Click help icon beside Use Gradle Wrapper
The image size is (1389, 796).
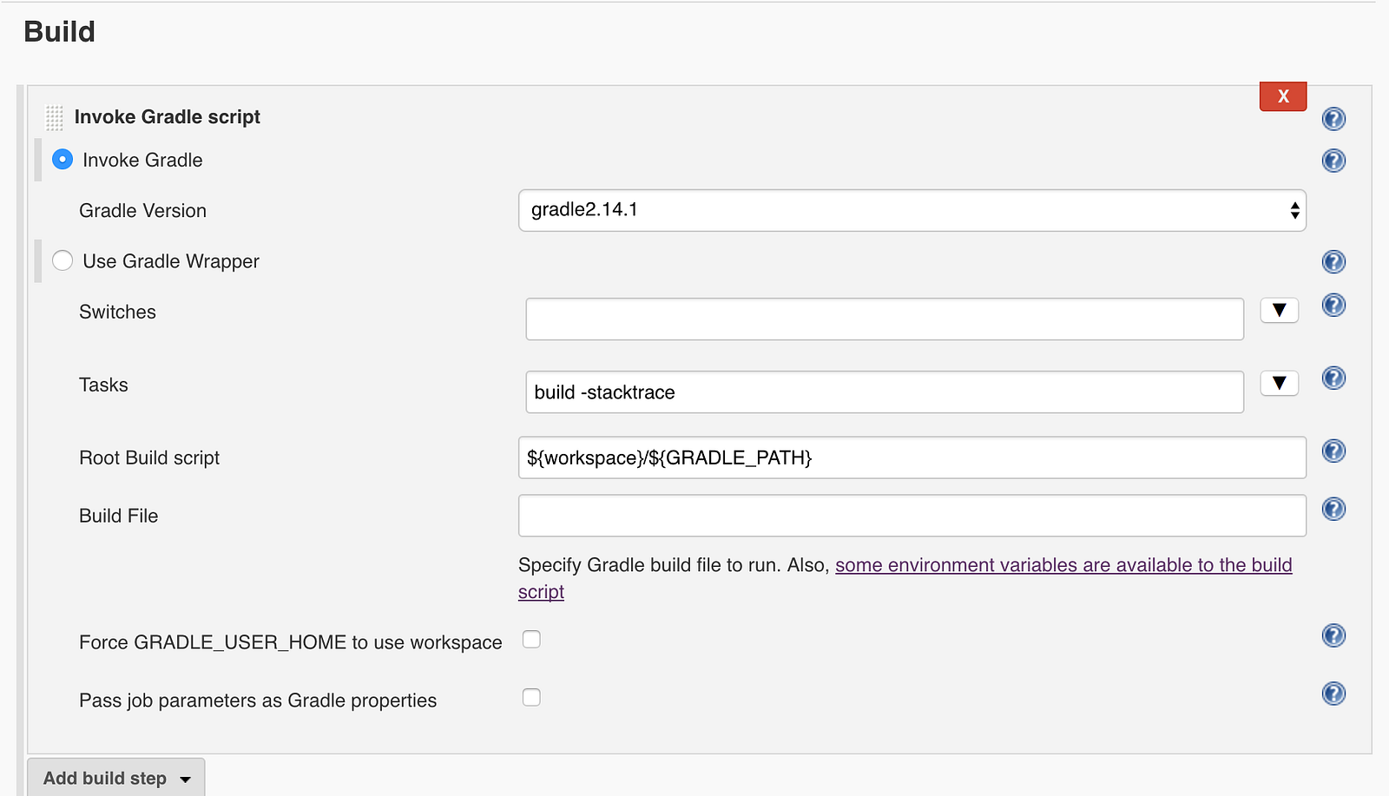[x=1333, y=262]
